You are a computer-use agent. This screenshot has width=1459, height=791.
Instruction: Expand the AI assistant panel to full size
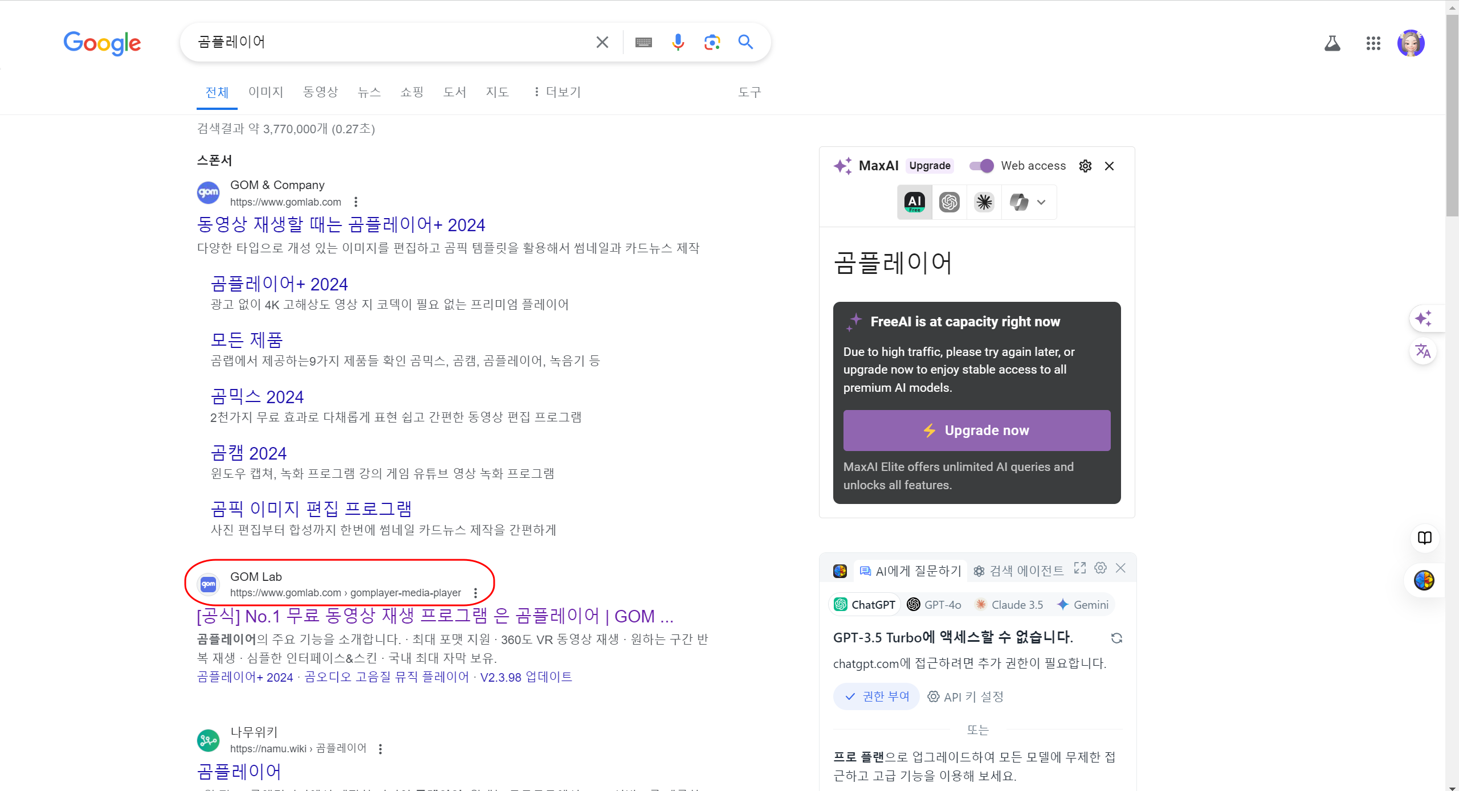(1079, 568)
